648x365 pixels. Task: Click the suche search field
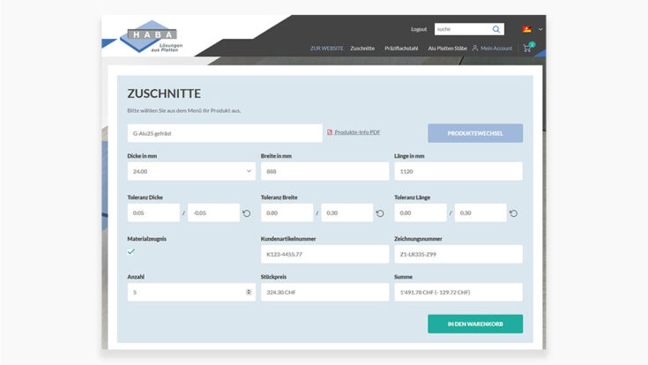tap(463, 29)
